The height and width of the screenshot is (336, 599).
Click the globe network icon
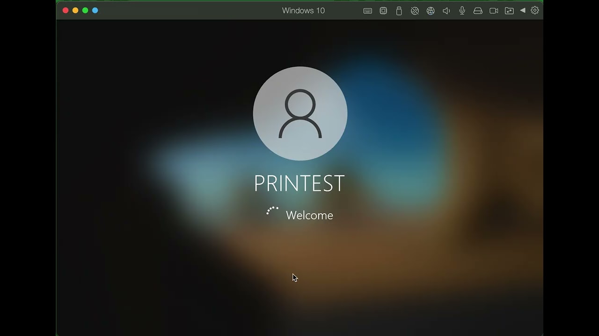(431, 11)
